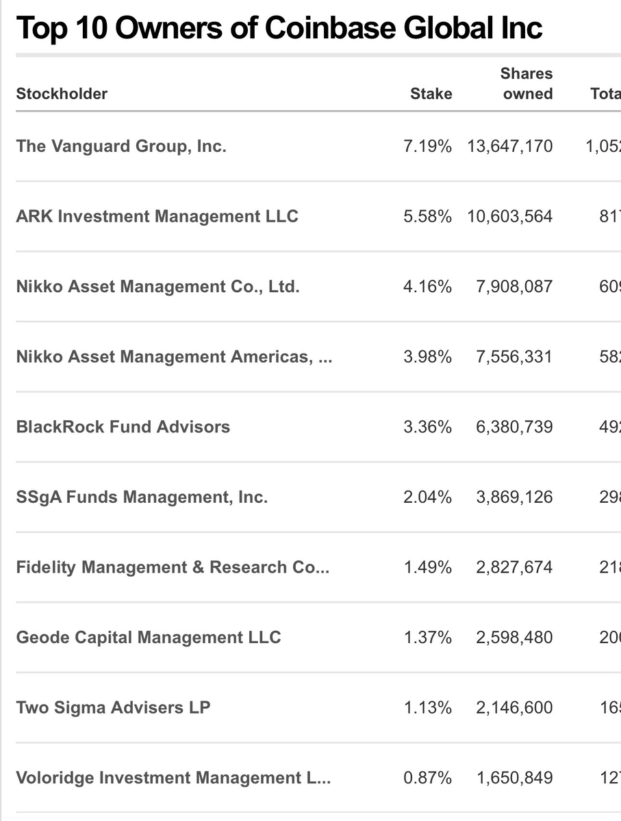The width and height of the screenshot is (621, 821).
Task: Click the 5.58% stake cell
Action: click(427, 216)
